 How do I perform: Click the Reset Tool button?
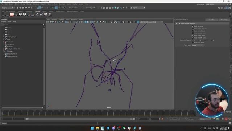coord(212,20)
